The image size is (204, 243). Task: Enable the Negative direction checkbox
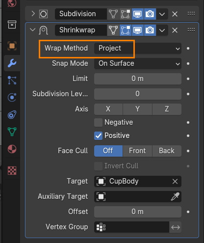click(98, 122)
